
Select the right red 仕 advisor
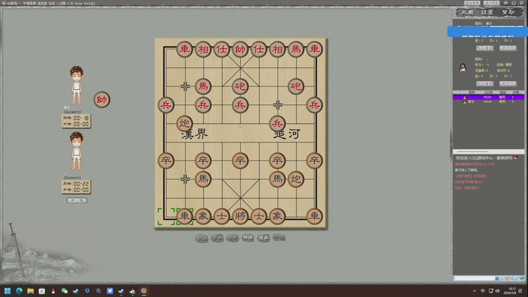pos(259,49)
